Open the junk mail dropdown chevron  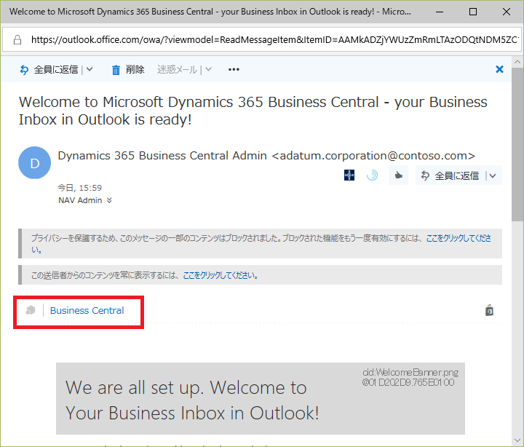pos(208,70)
